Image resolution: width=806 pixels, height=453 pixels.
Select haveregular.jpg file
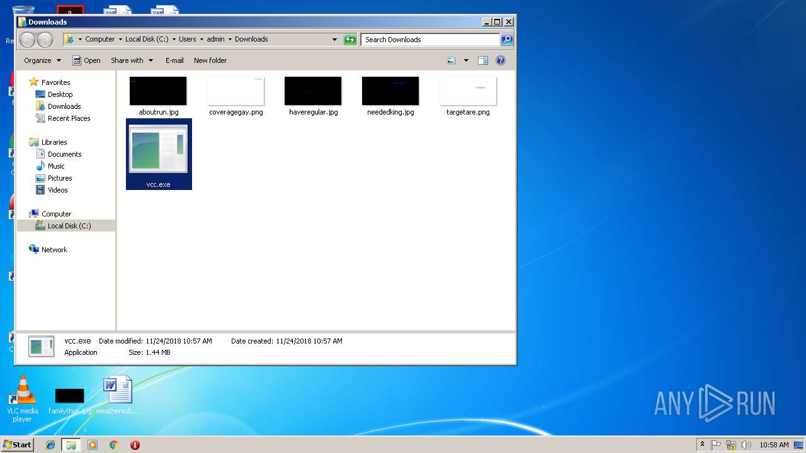point(313,96)
